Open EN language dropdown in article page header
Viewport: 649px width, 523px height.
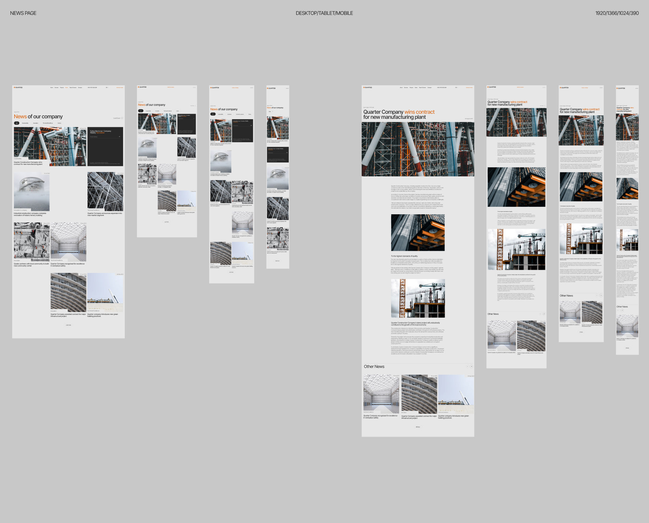(x=456, y=87)
